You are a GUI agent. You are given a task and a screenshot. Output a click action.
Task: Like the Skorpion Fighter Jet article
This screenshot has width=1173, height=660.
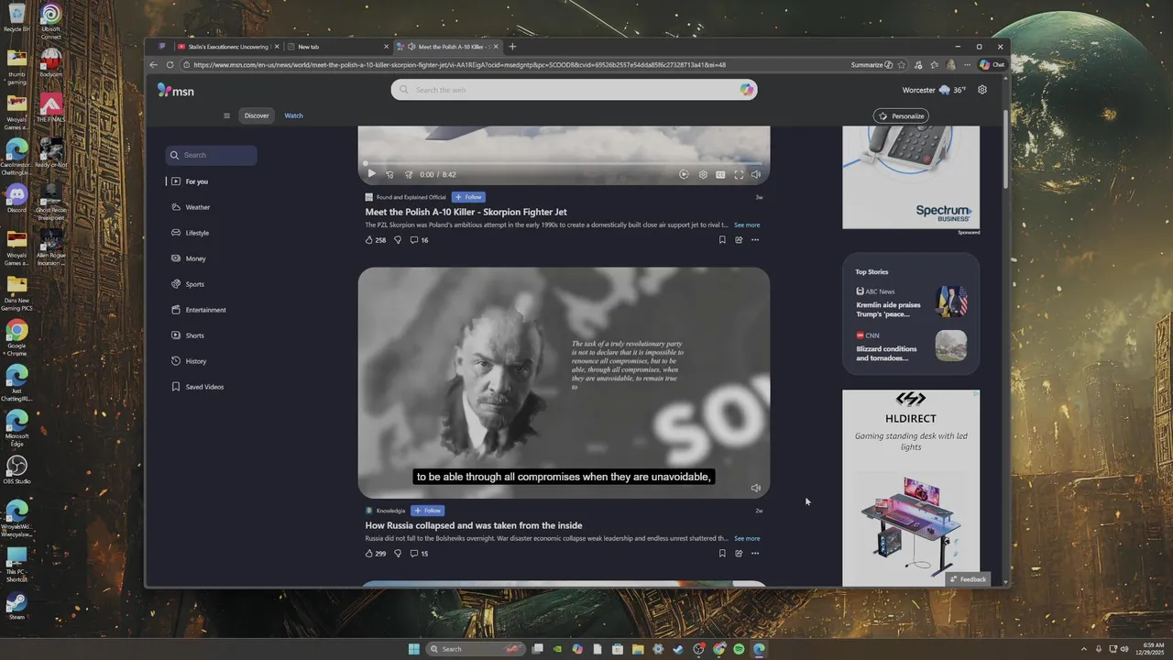tap(376, 240)
